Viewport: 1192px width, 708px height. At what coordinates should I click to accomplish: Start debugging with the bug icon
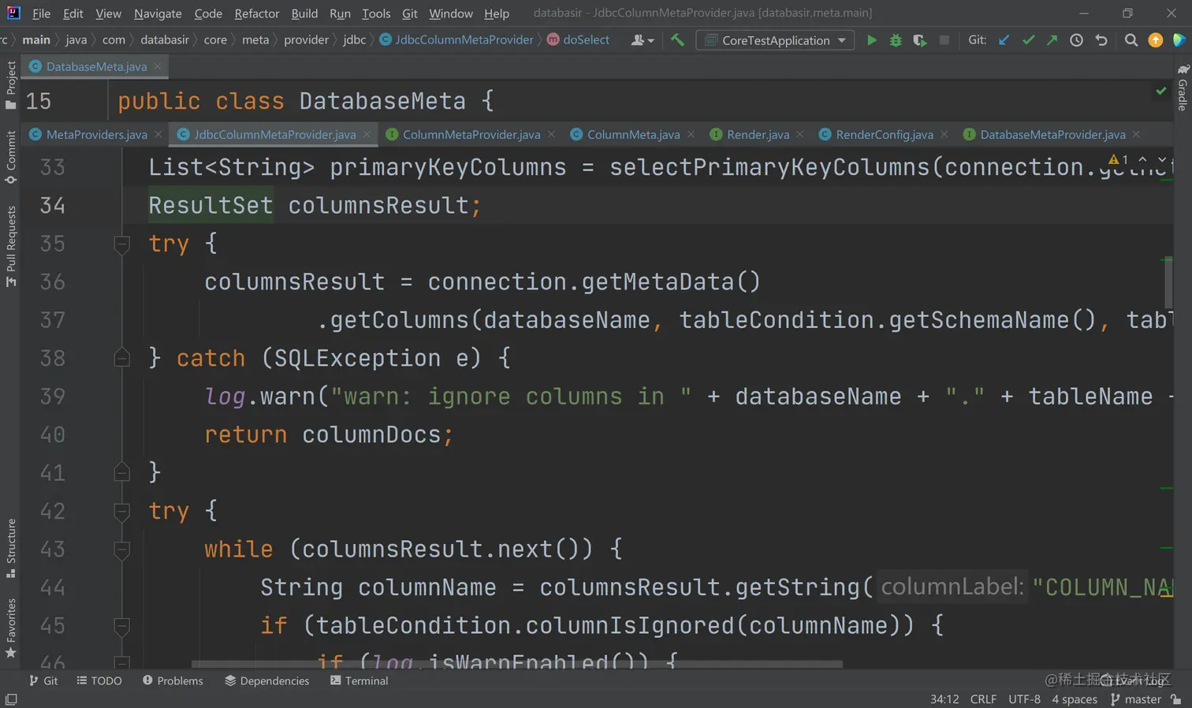click(896, 39)
